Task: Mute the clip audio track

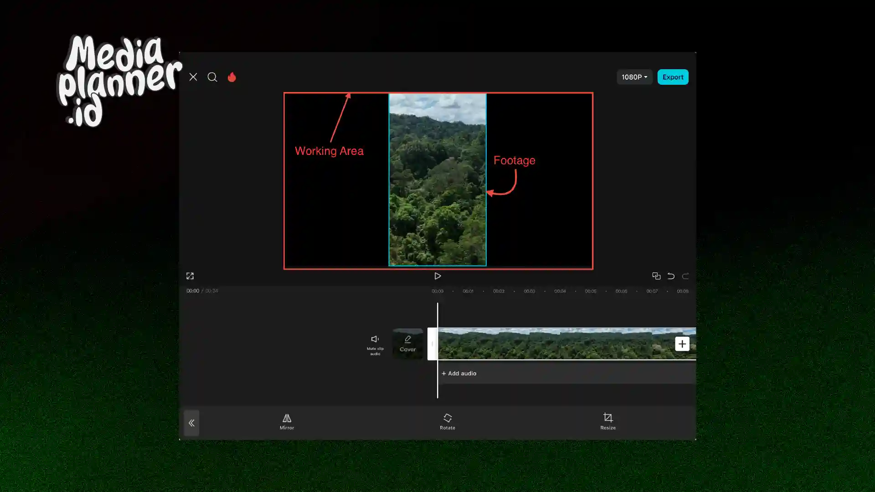Action: click(x=375, y=343)
